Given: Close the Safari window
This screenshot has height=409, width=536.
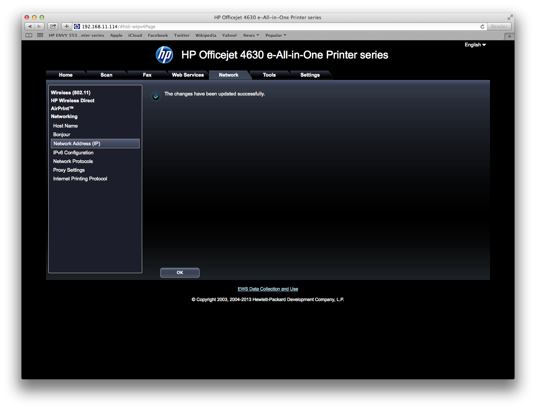Looking at the screenshot, I should (27, 17).
